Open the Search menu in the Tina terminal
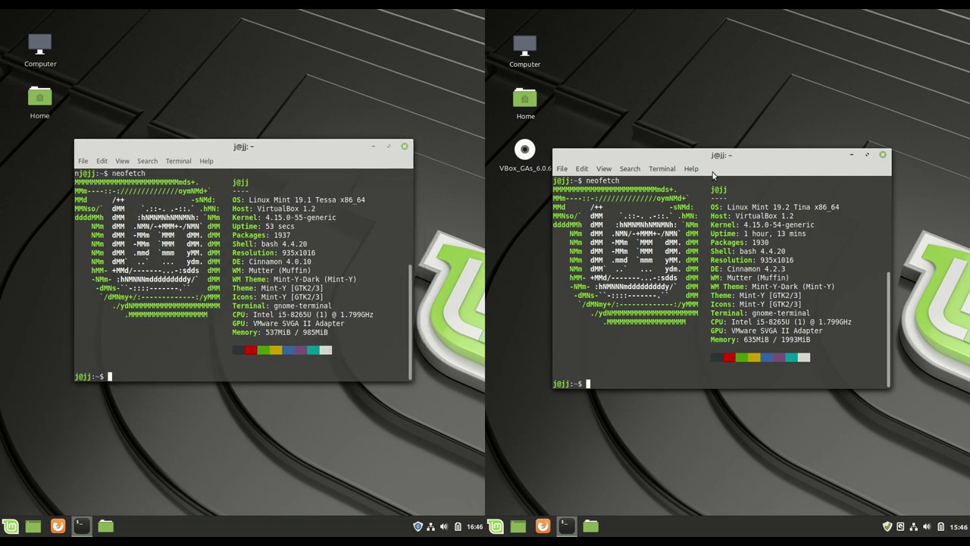Screen dimensions: 970x546 click(x=630, y=168)
